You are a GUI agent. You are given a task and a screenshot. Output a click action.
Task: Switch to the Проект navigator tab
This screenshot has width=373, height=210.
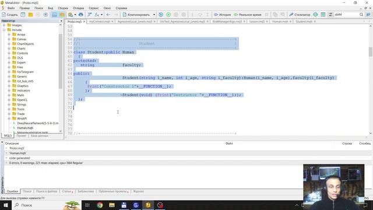click(22, 135)
